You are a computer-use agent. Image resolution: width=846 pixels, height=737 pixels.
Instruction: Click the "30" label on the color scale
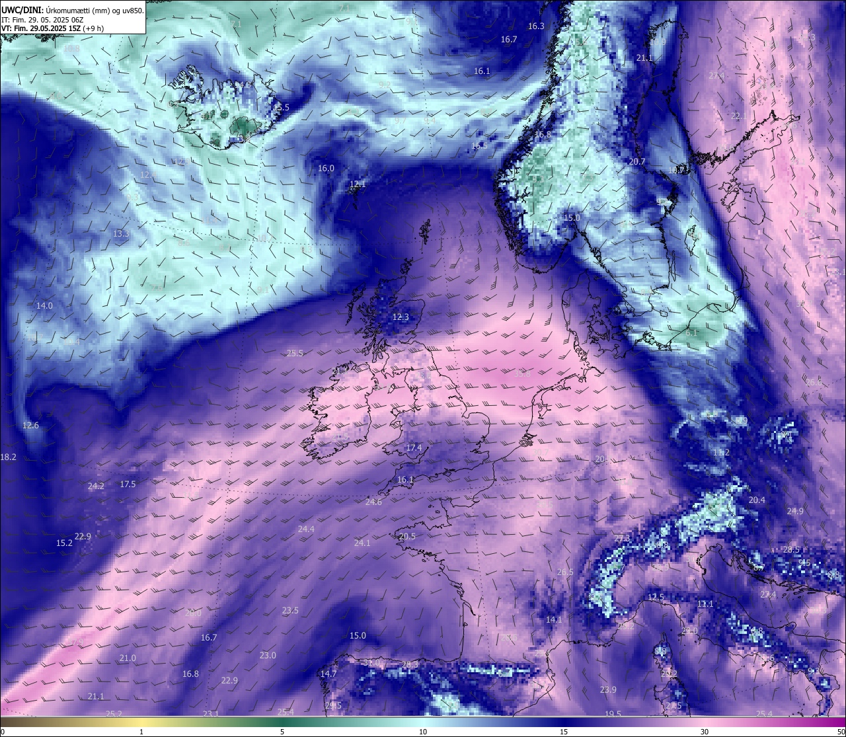point(705,732)
